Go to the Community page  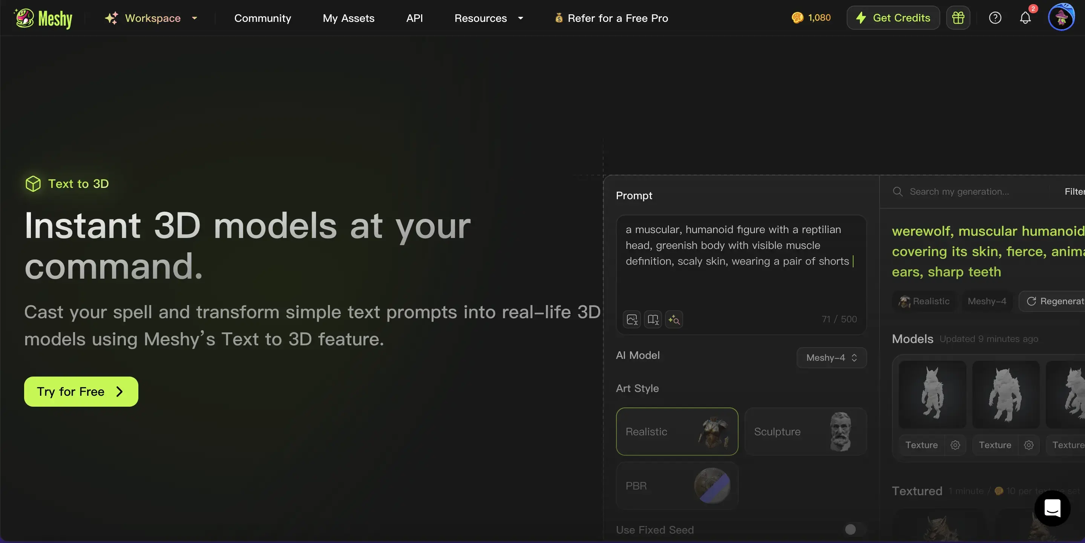pos(262,18)
